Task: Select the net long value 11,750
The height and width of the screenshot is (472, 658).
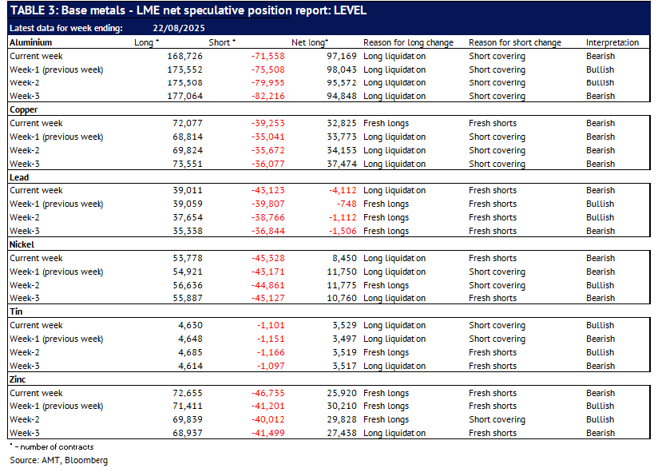Action: 342,272
